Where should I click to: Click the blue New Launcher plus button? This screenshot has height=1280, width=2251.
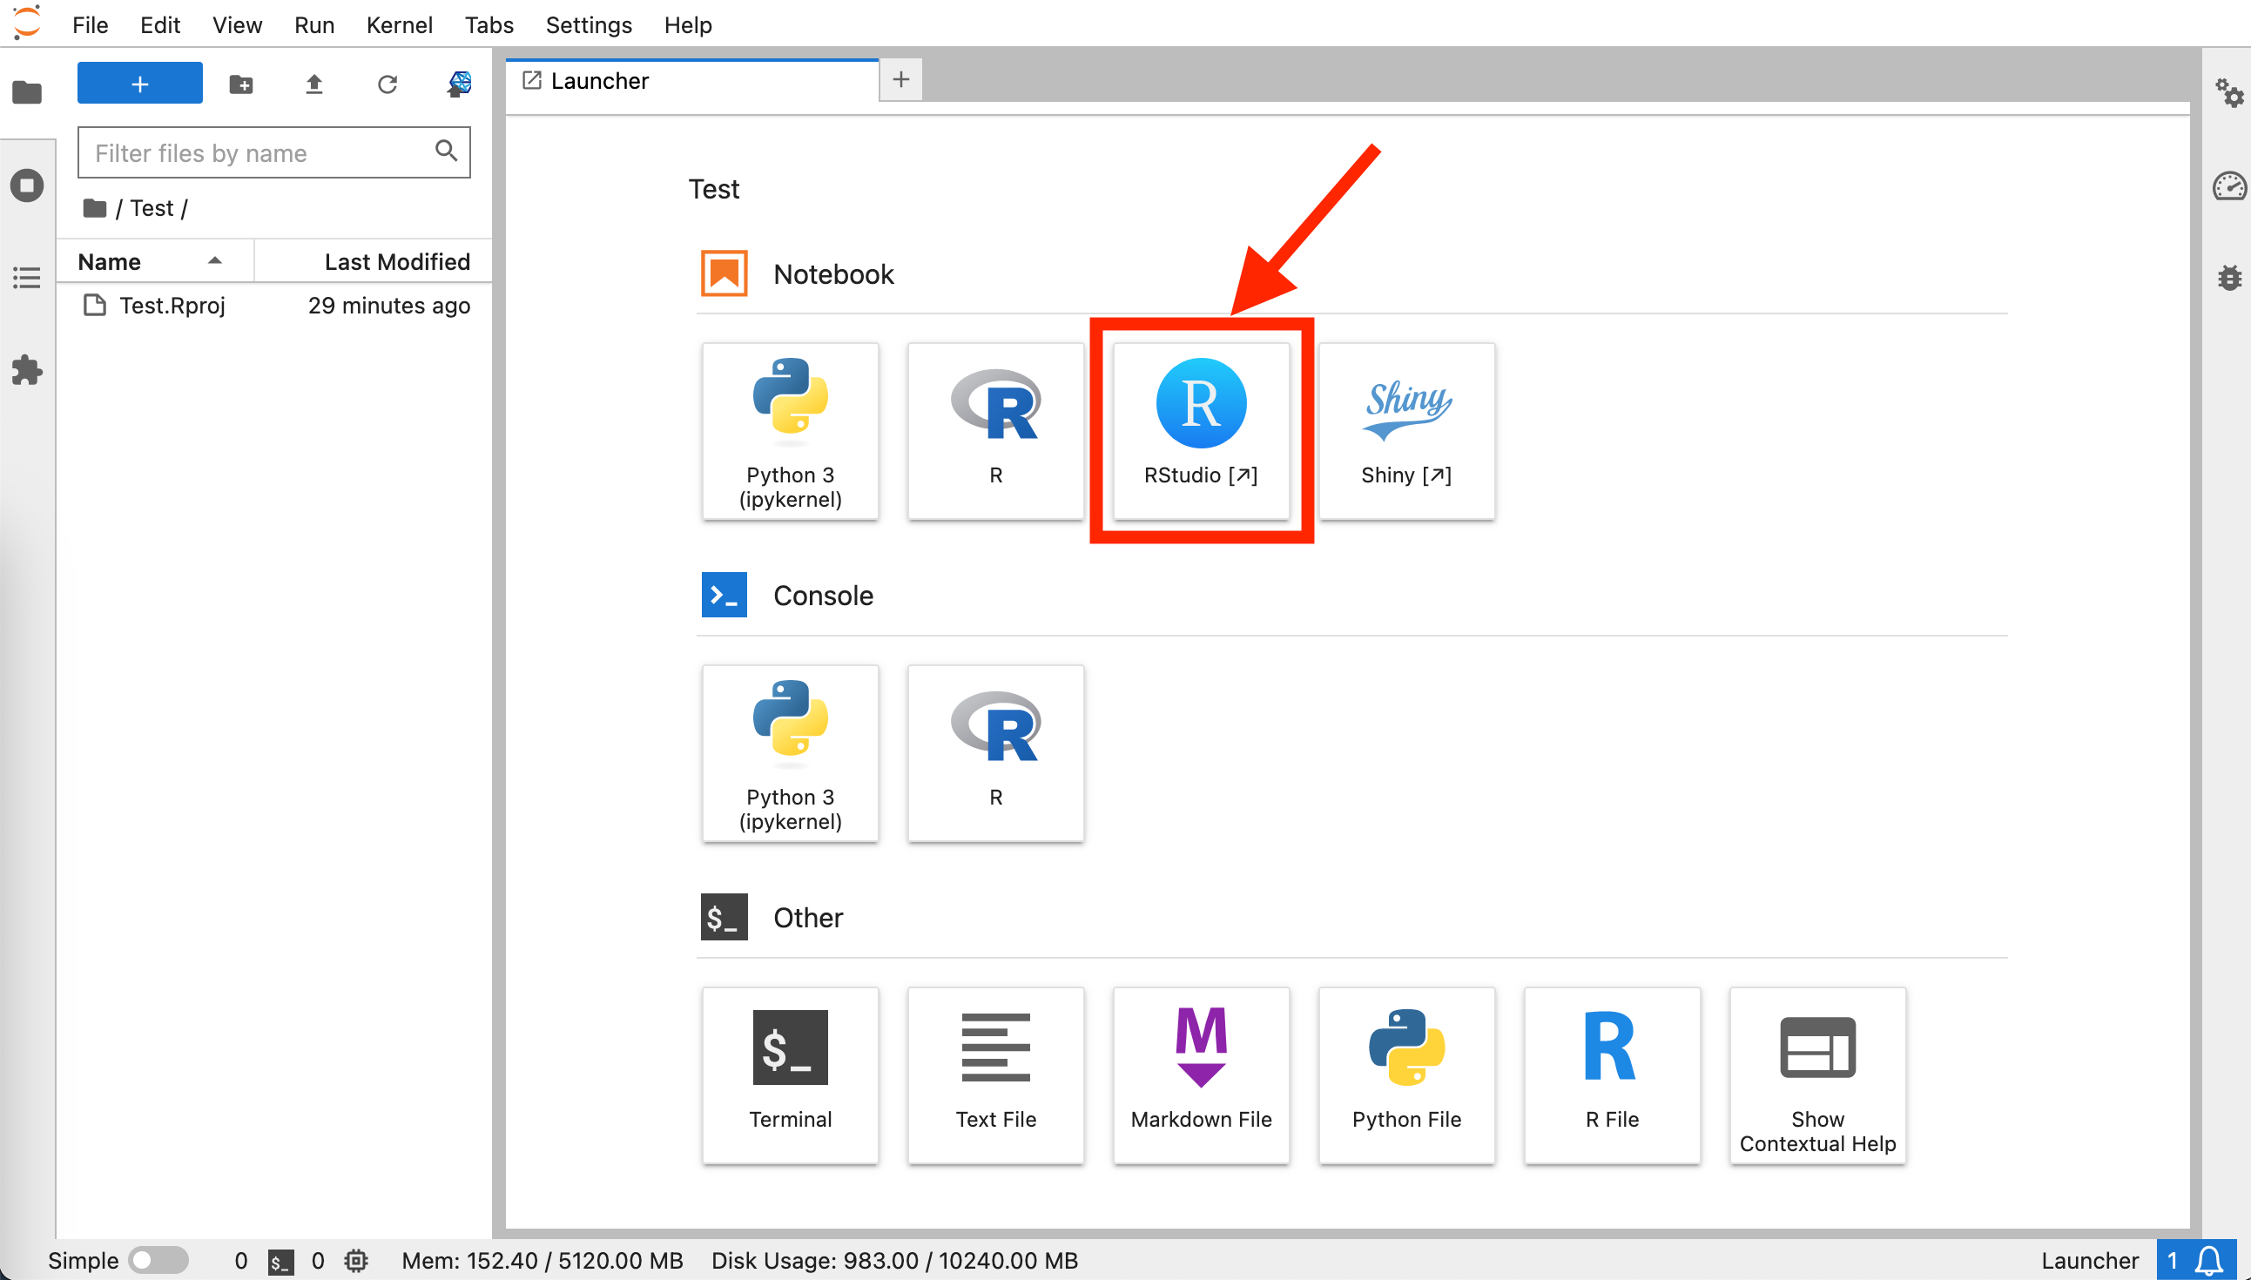(139, 84)
